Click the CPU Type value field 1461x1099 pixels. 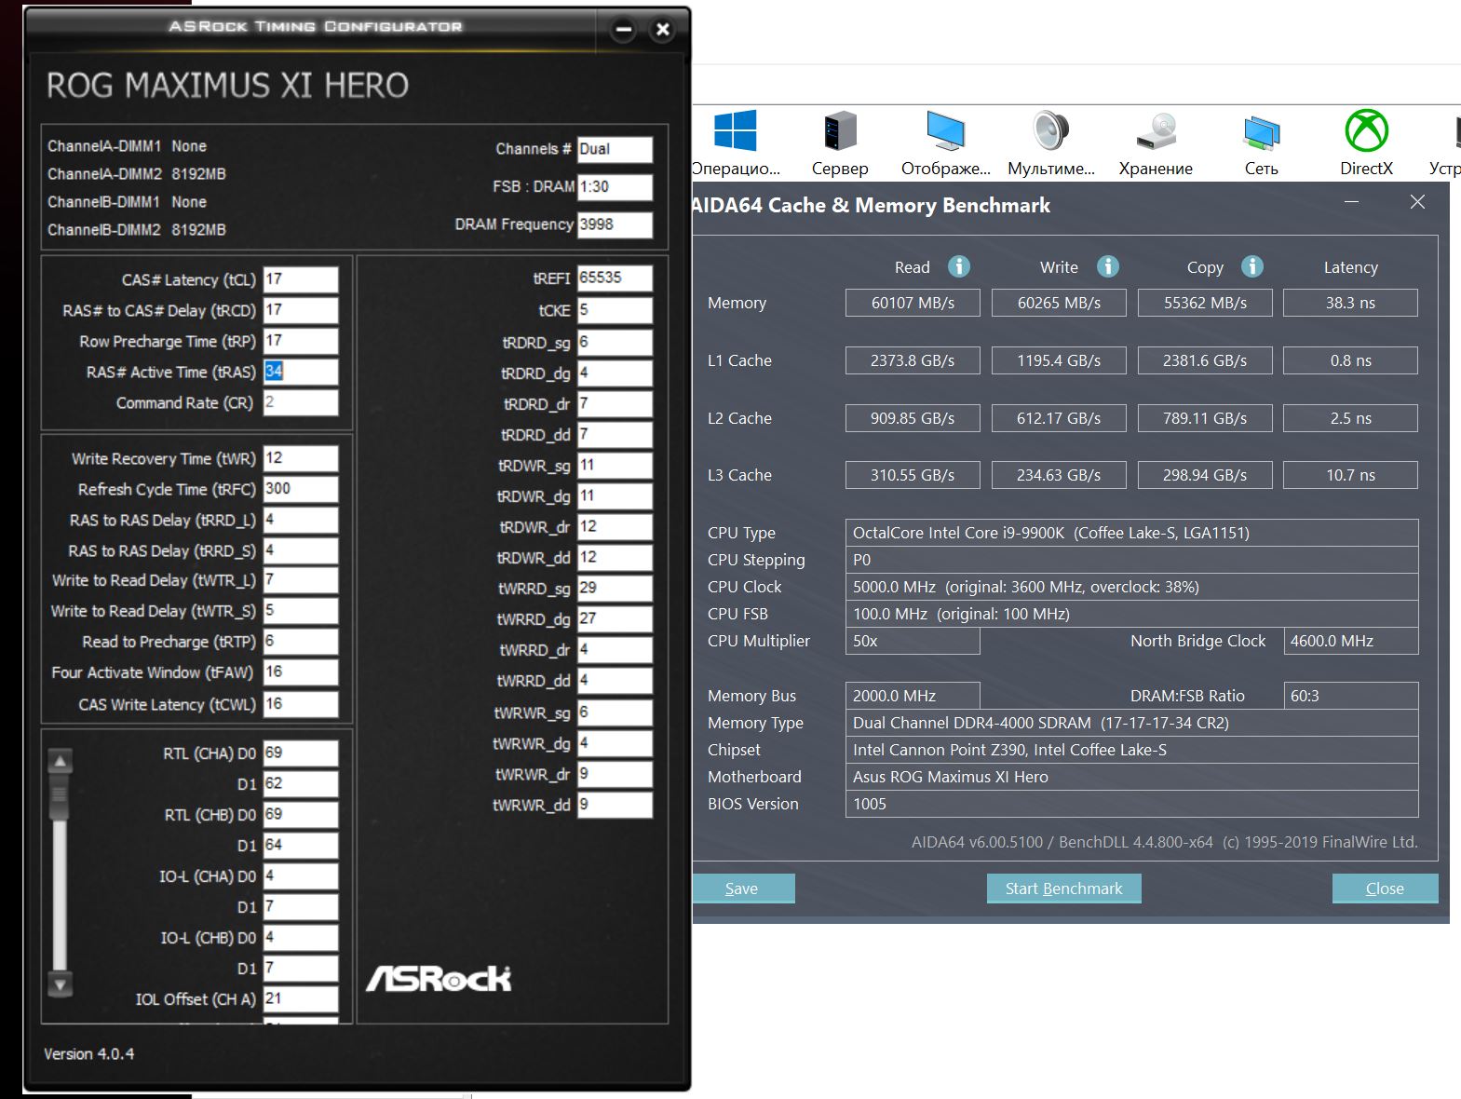1131,533
